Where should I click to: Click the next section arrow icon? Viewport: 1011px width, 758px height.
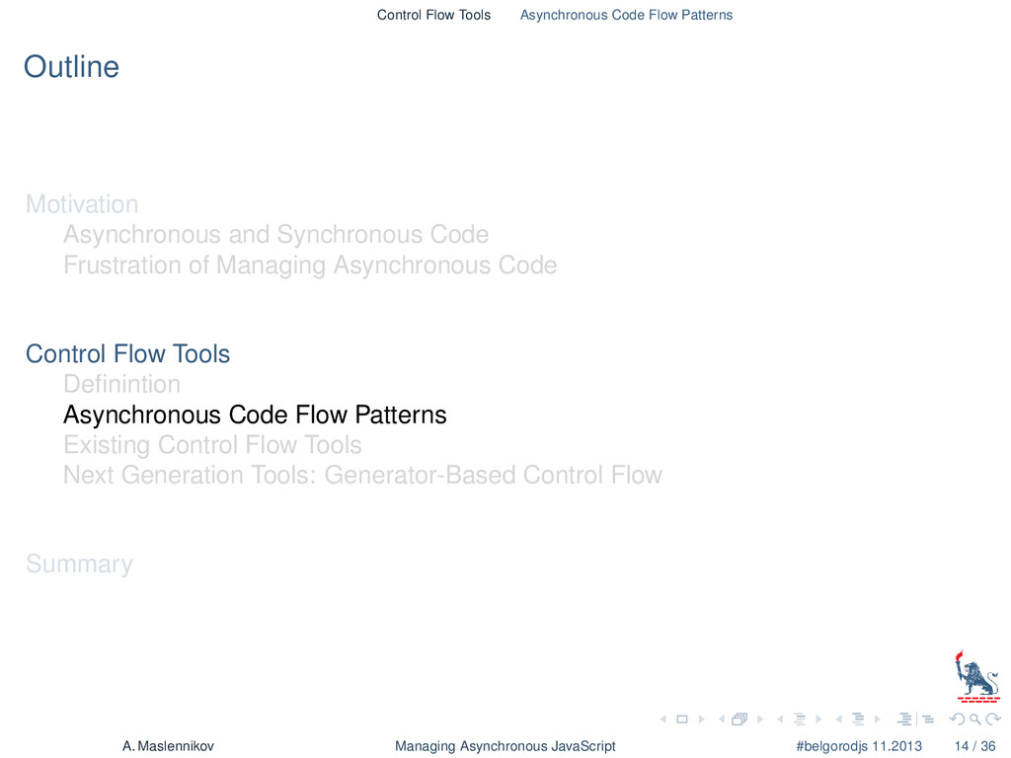click(x=878, y=720)
